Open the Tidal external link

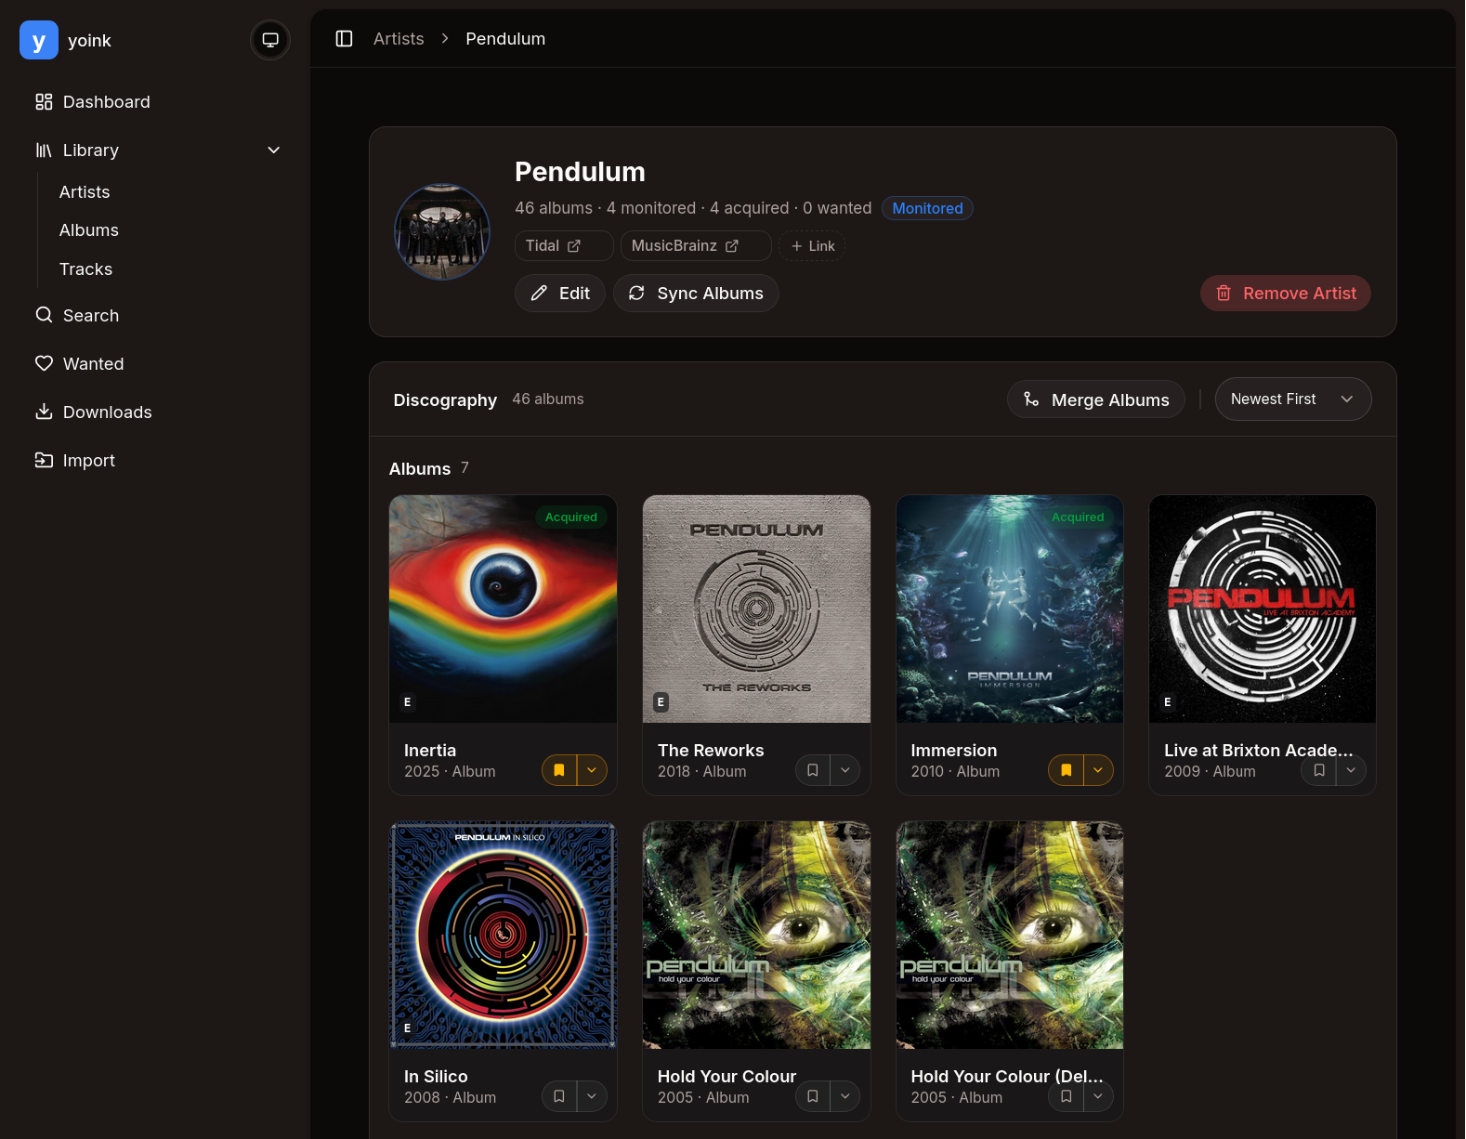click(x=564, y=245)
